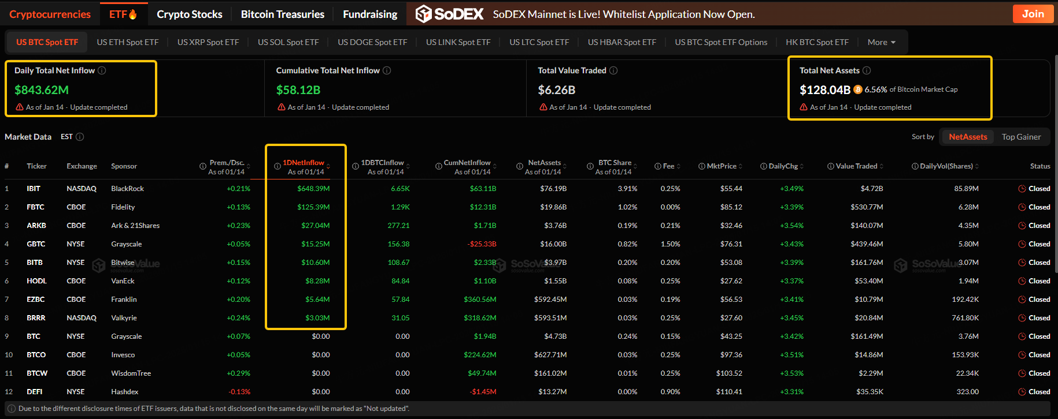The image size is (1058, 419).
Task: Click the info icon in the bottom disclosure notice
Action: pos(12,409)
